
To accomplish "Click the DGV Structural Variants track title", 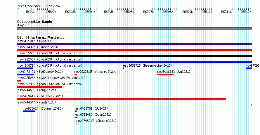I will [x=41, y=37].
